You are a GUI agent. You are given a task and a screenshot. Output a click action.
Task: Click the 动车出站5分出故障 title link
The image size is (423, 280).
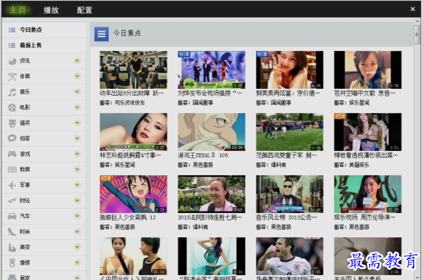131,93
